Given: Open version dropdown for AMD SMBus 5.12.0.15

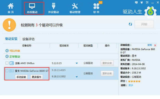Looking at the screenshot, I should pyautogui.click(x=77, y=63).
